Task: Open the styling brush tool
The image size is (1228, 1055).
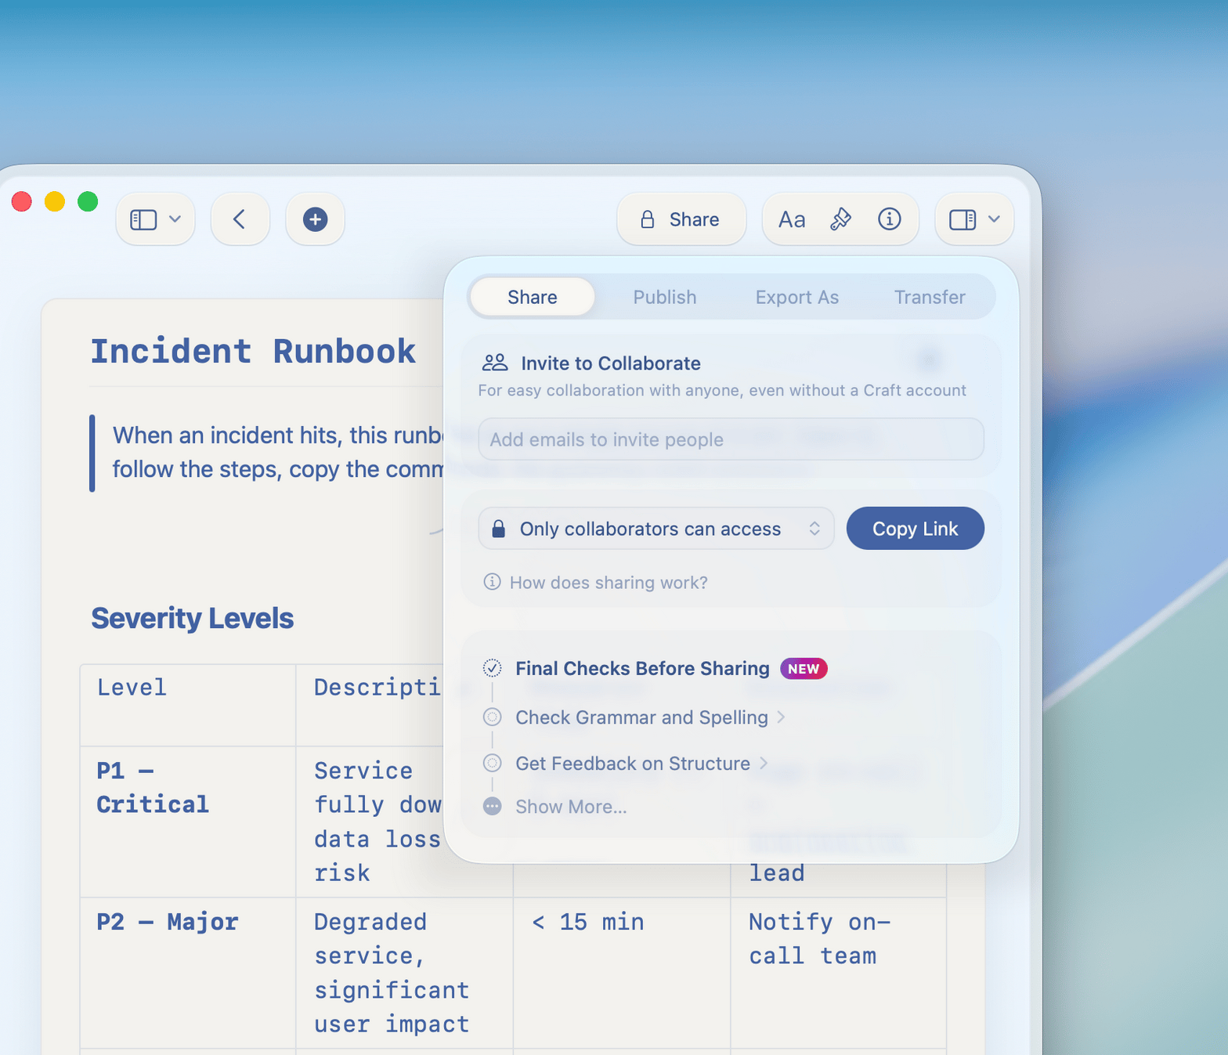Action: [840, 219]
